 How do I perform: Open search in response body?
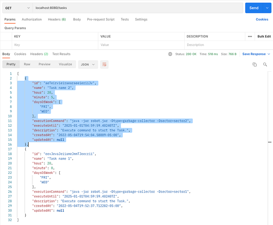265,64
